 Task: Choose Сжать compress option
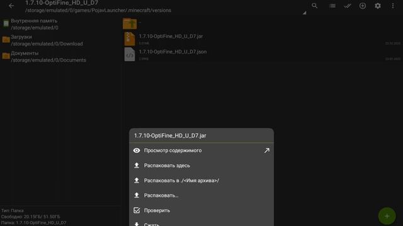pyautogui.click(x=201, y=223)
